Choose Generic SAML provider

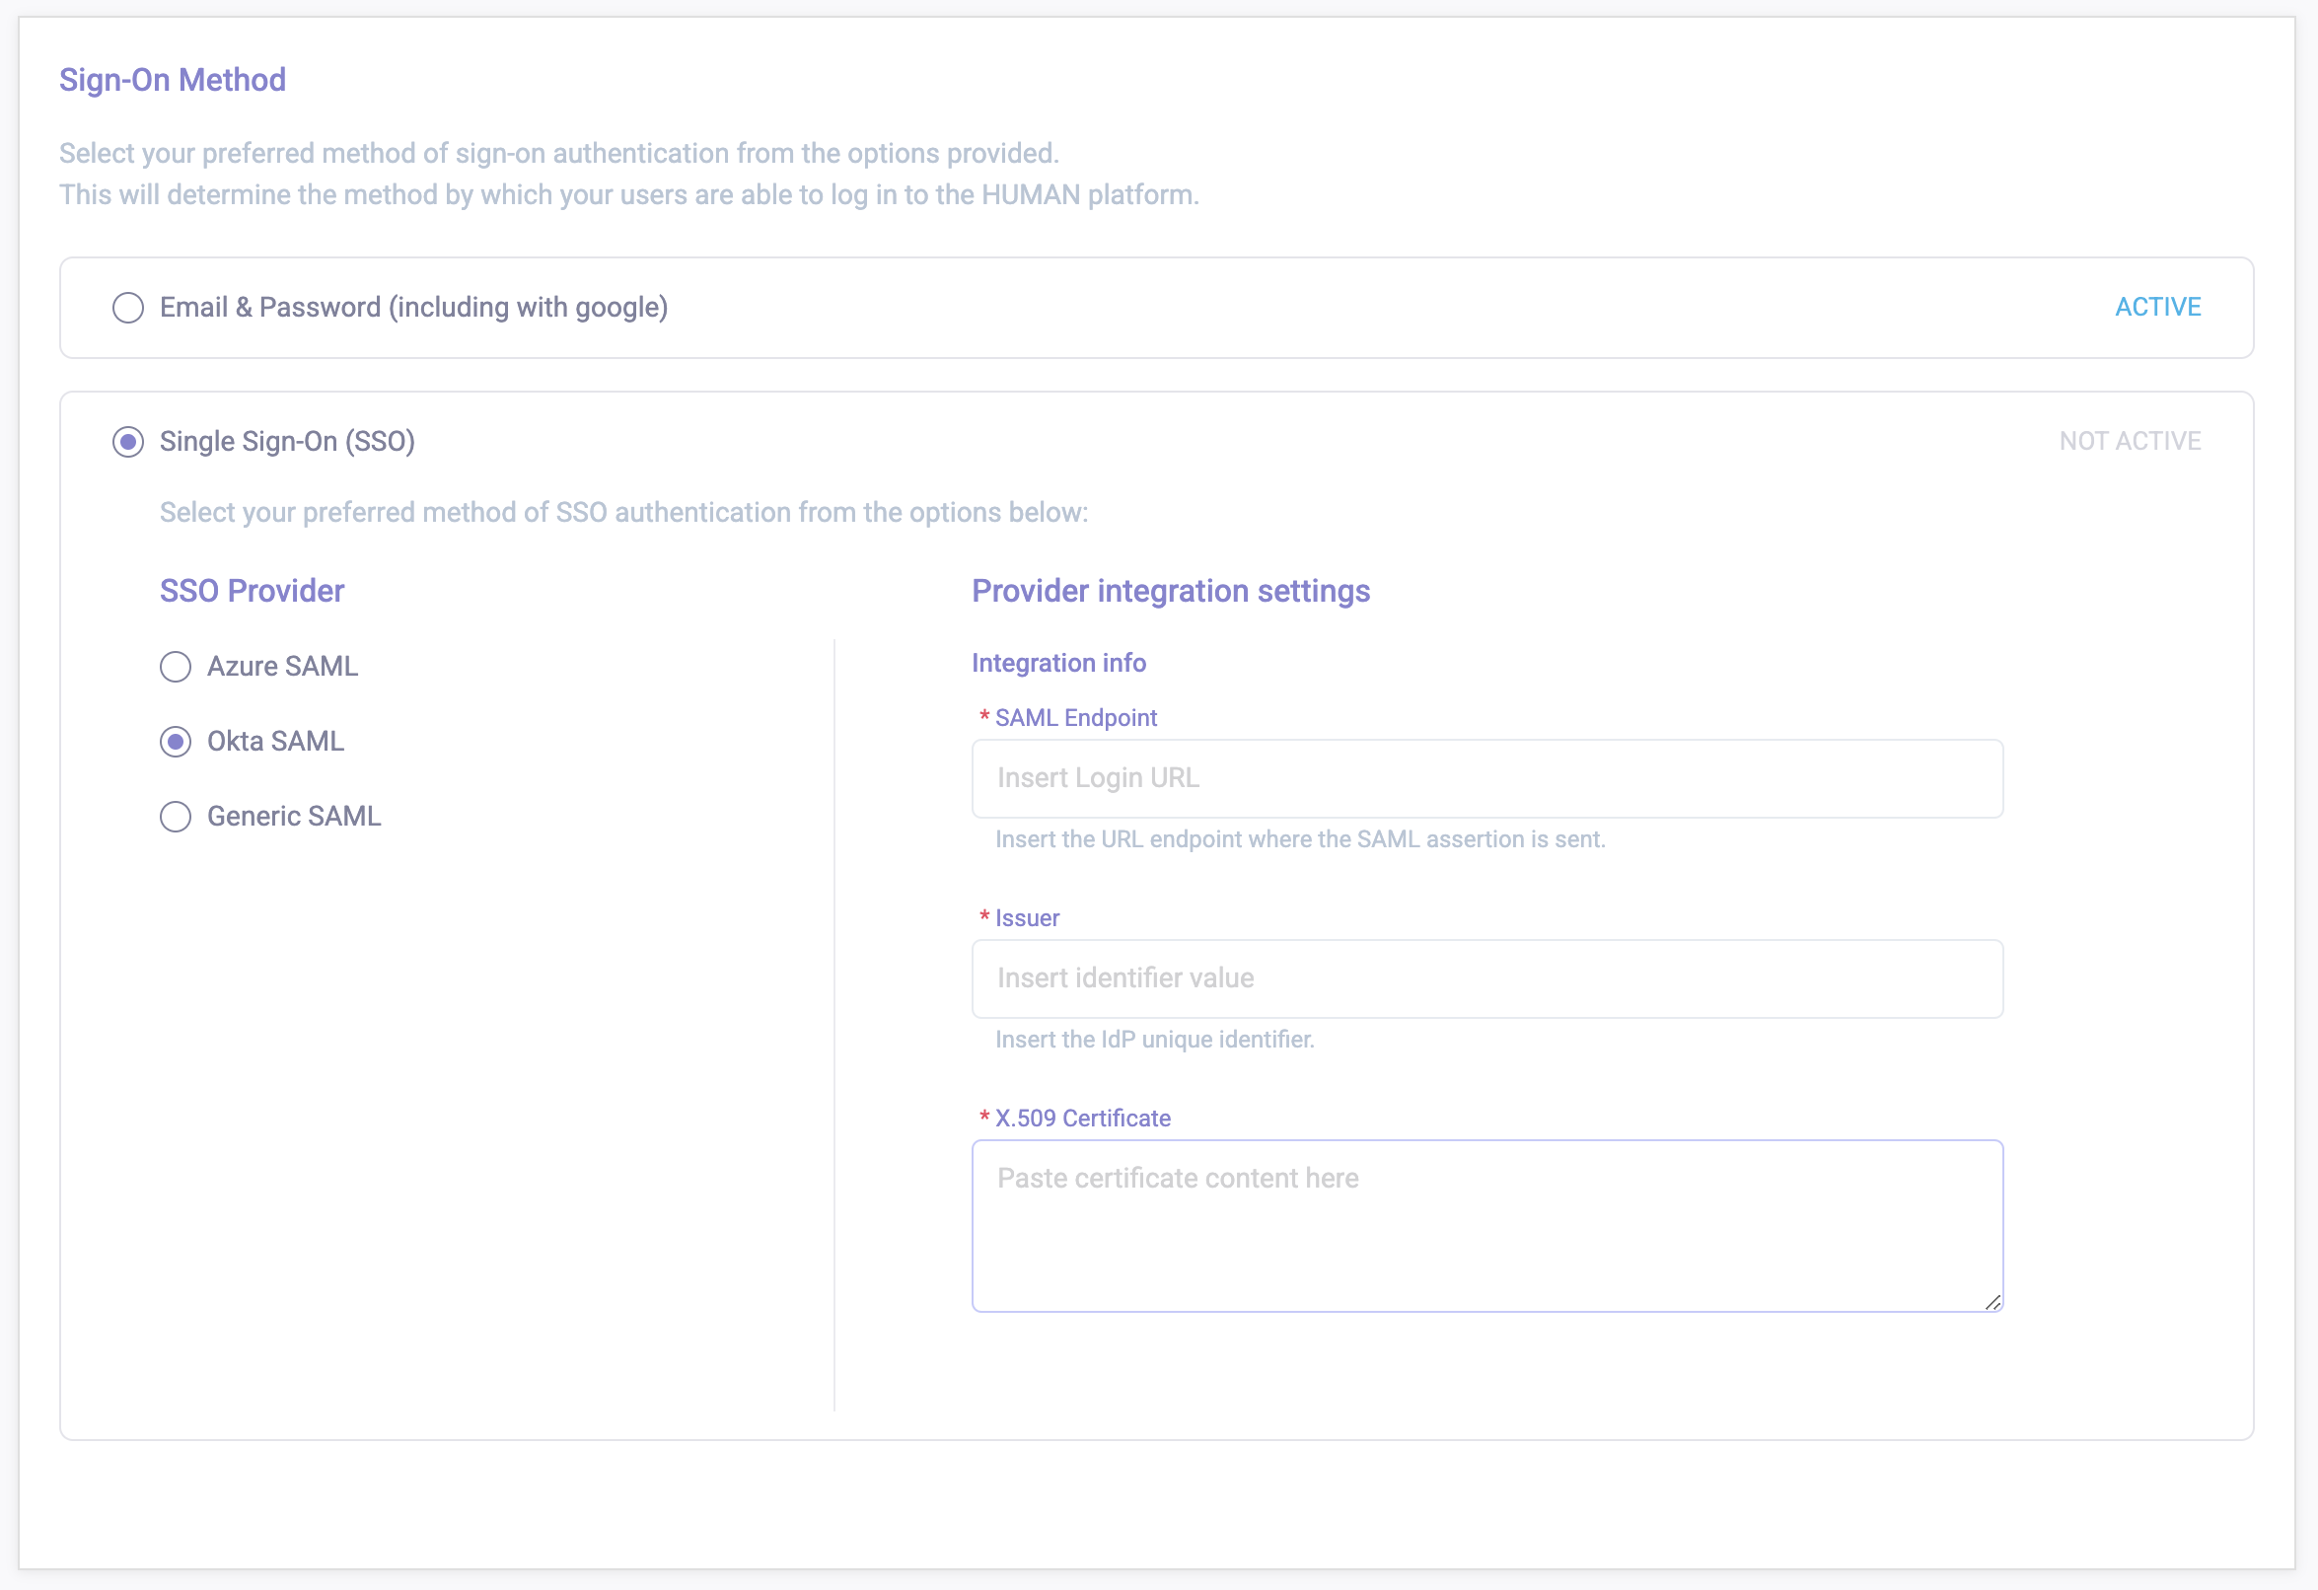(176, 817)
